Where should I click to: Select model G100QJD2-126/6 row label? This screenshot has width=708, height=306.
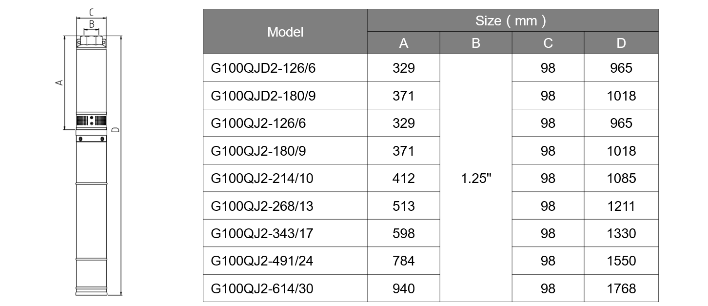pyautogui.click(x=263, y=68)
